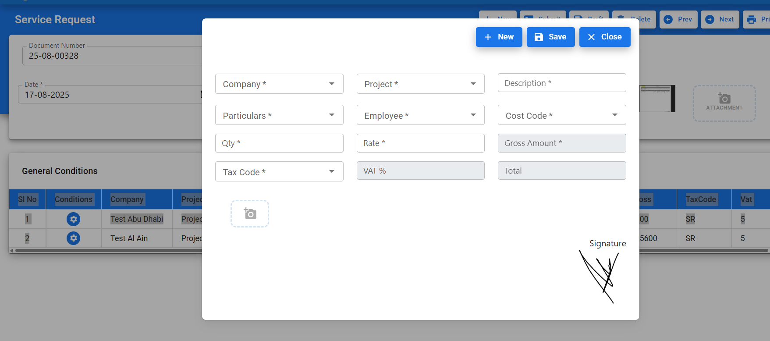Viewport: 770px width, 341px height.
Task: Go to the Next record
Action: point(720,19)
